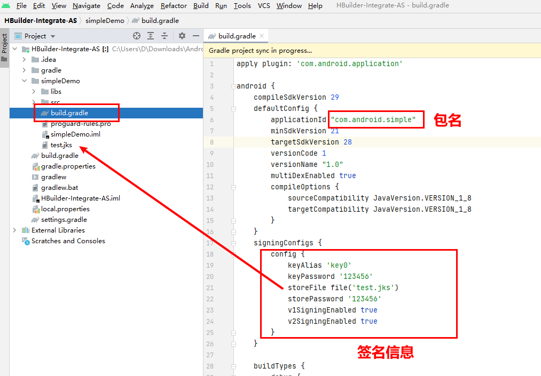This screenshot has width=541, height=376.
Task: Click the HBuilder-Integrate-AS breadcrumb
Action: click(41, 21)
